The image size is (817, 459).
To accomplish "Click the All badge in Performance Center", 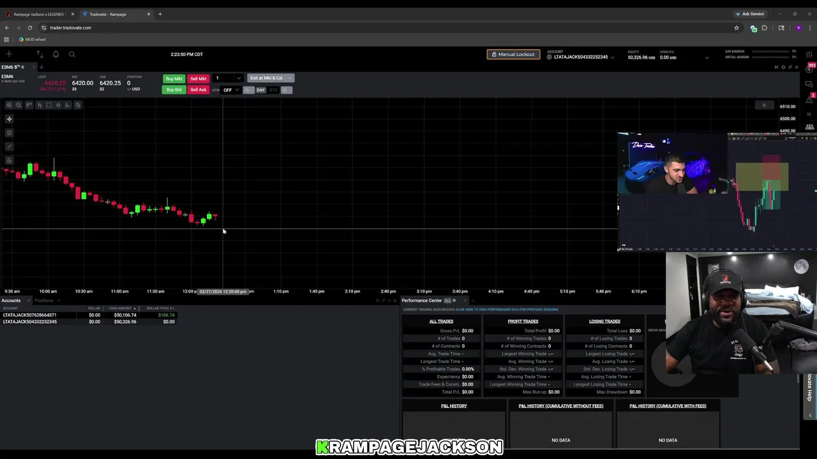I will (447, 300).
